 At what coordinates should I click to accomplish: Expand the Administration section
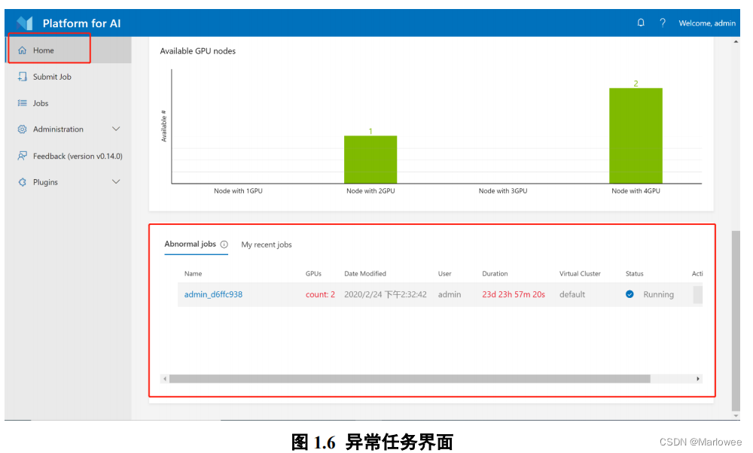click(116, 129)
